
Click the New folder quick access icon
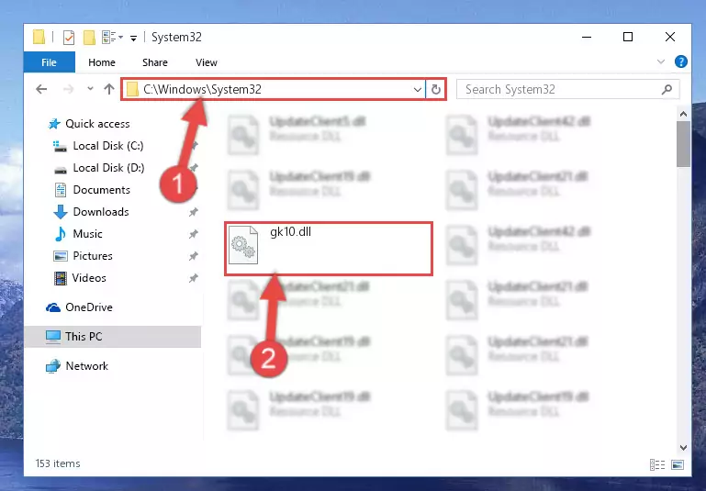coord(89,37)
